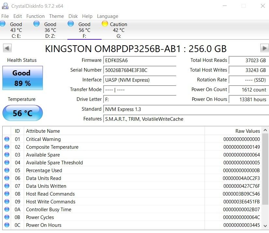Switch to the Caution 42 °C G: disk tab
The width and height of the screenshot is (269, 233).
119,30
